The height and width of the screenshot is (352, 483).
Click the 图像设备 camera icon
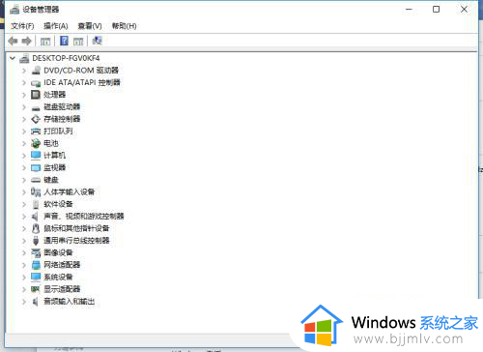tap(36, 253)
